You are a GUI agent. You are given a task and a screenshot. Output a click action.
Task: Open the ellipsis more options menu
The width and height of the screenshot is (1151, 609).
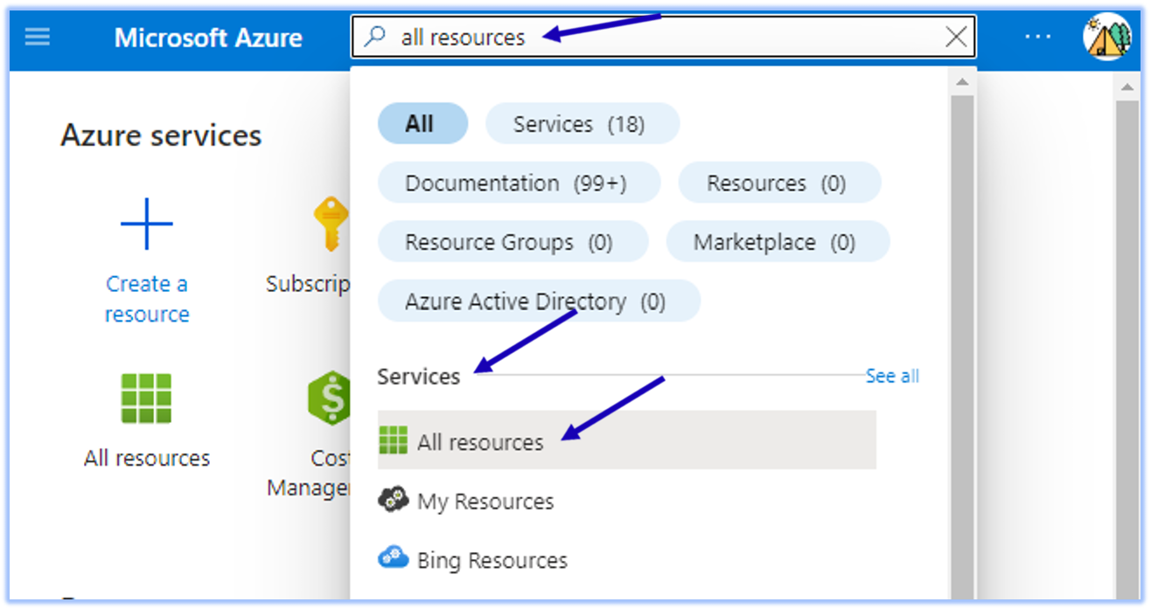tap(1037, 37)
